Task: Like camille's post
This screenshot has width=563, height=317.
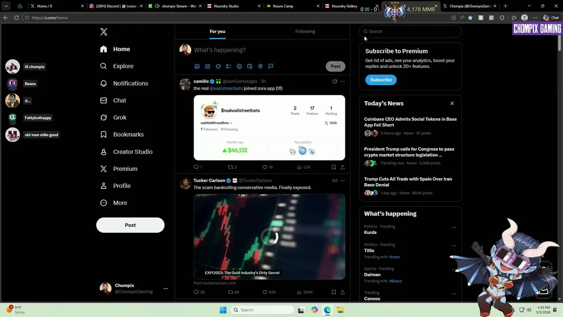Action: point(265,167)
